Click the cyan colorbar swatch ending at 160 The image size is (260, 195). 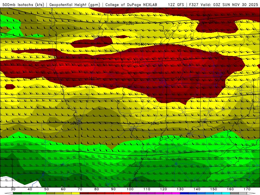click(x=226, y=193)
